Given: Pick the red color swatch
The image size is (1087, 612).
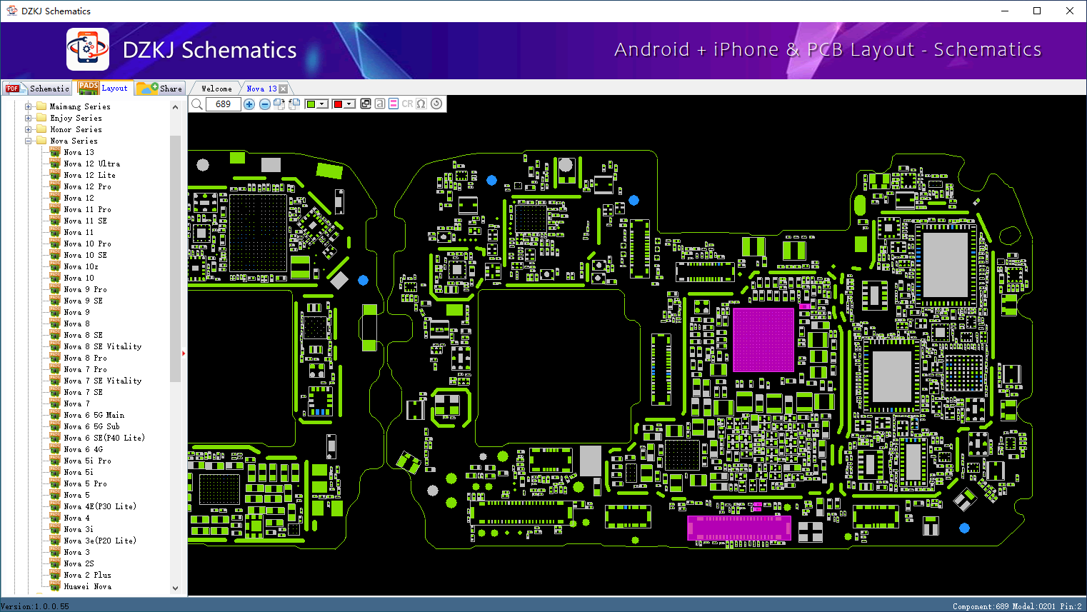Looking at the screenshot, I should click(338, 104).
